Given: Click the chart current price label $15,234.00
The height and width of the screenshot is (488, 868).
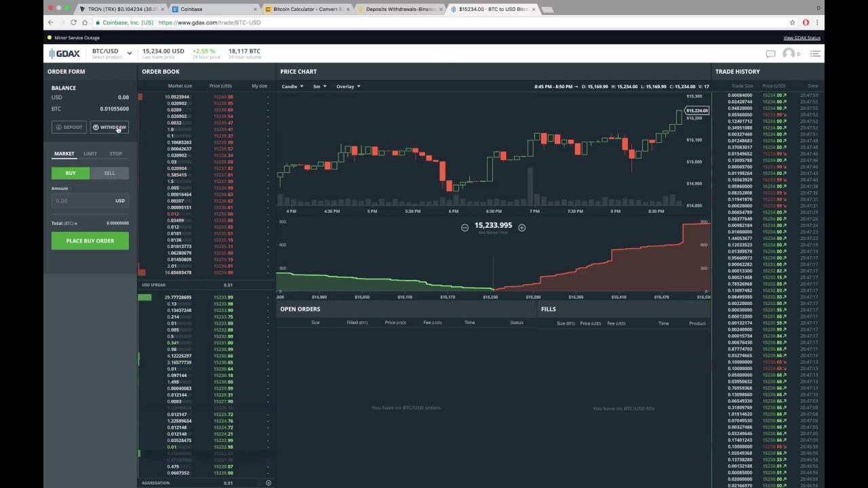Looking at the screenshot, I should click(x=697, y=110).
